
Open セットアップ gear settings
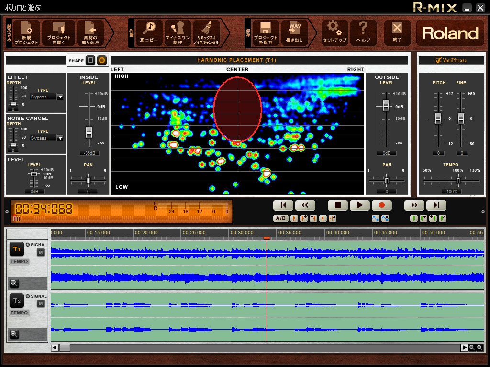[334, 33]
